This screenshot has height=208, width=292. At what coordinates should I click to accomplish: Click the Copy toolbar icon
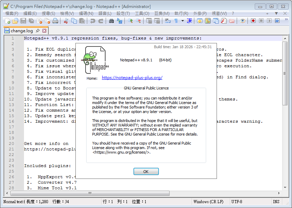[74, 21]
